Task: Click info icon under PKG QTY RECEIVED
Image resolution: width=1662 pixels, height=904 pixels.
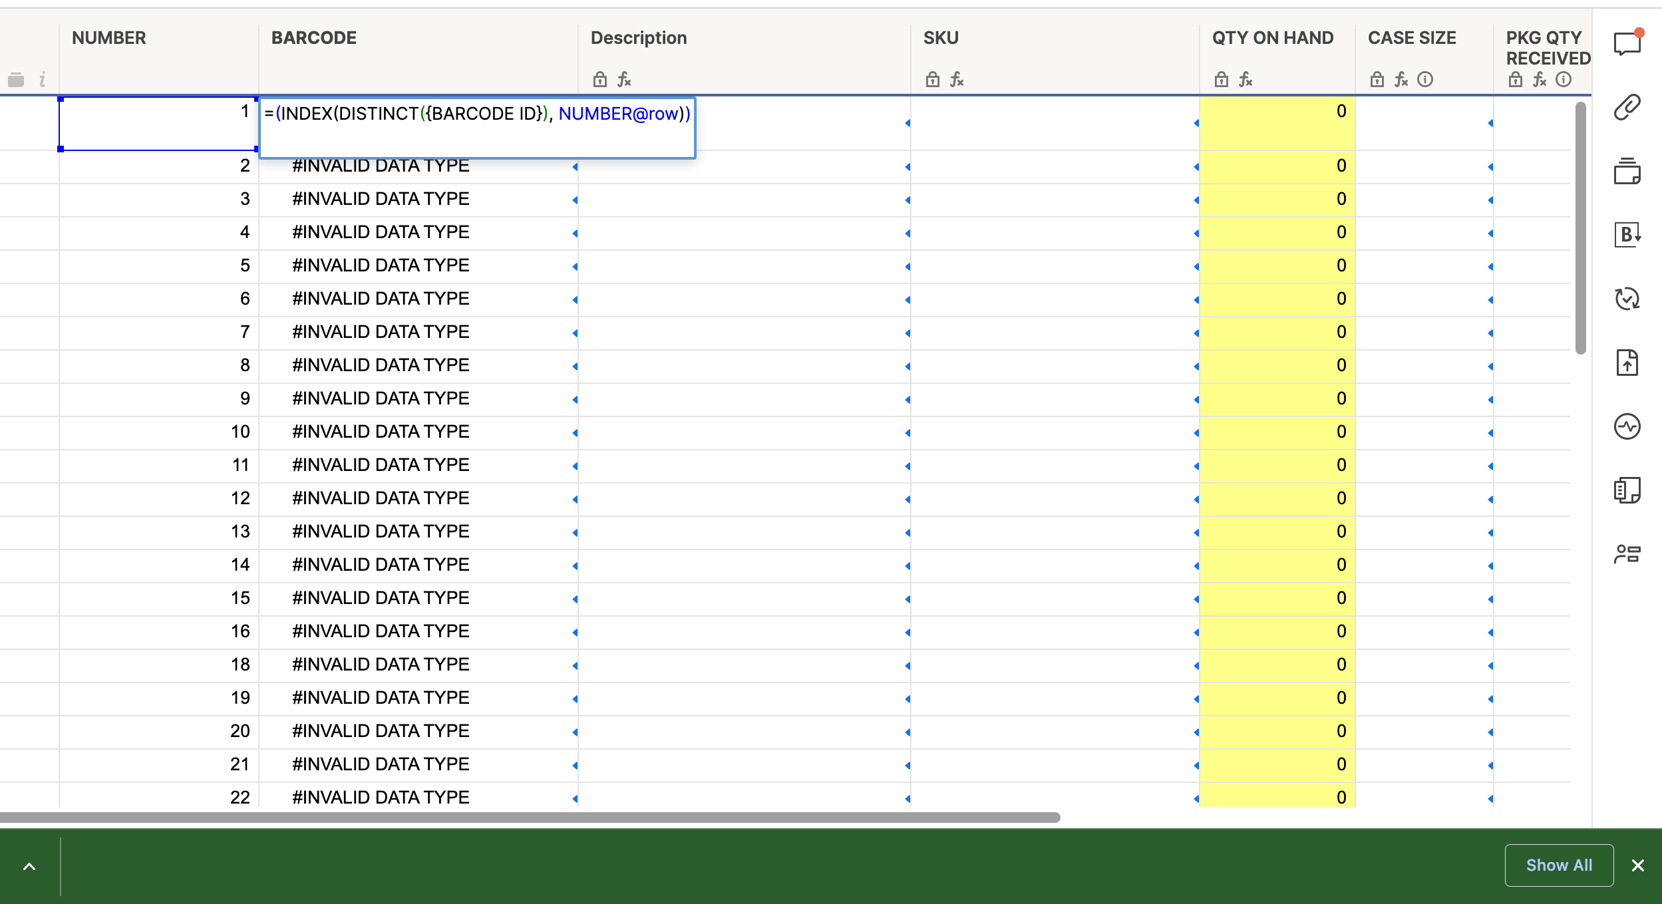Action: click(1564, 80)
